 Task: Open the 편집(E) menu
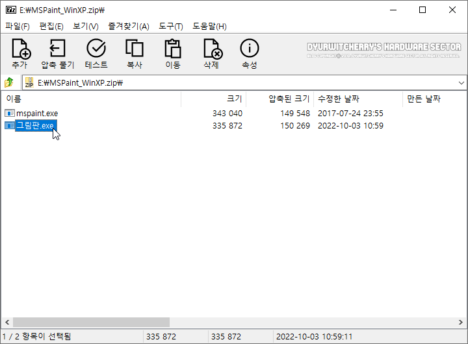(51, 27)
